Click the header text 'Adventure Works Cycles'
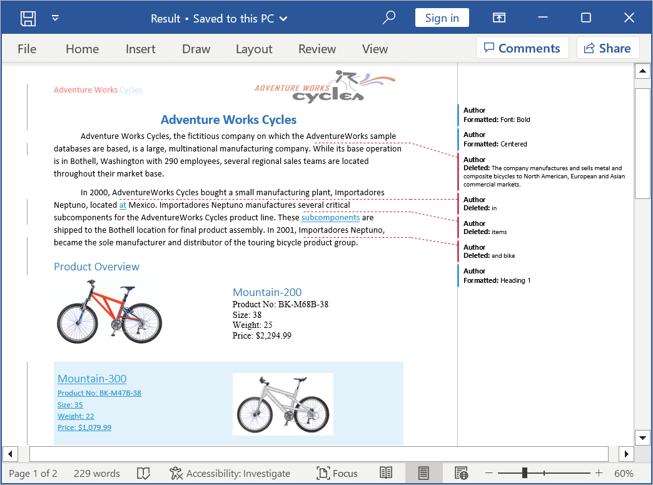 [x=98, y=89]
